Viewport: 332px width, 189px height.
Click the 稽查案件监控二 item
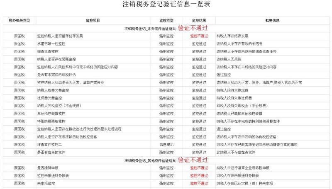tap(49, 145)
